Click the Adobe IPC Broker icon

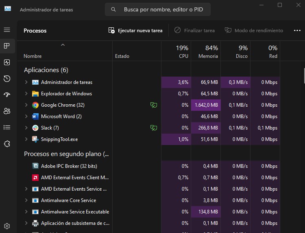point(35,166)
